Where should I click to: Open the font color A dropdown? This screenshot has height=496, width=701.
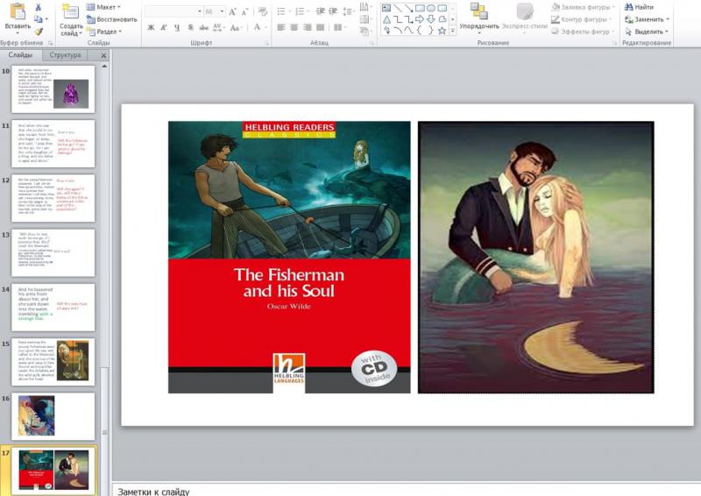[x=259, y=28]
